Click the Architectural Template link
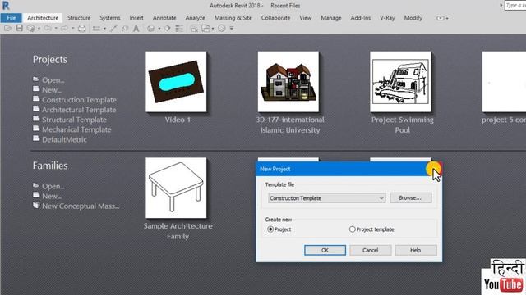Screen dimensions: 526x295 (x=79, y=110)
